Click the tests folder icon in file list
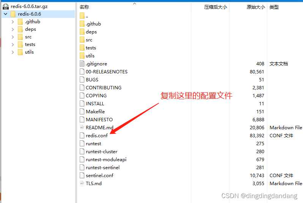The width and height of the screenshot is (303, 203). (82, 48)
